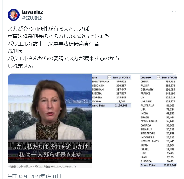184x179 pixels.
Task: Click the Country header in the table
Action: pyautogui.click(x=146, y=78)
